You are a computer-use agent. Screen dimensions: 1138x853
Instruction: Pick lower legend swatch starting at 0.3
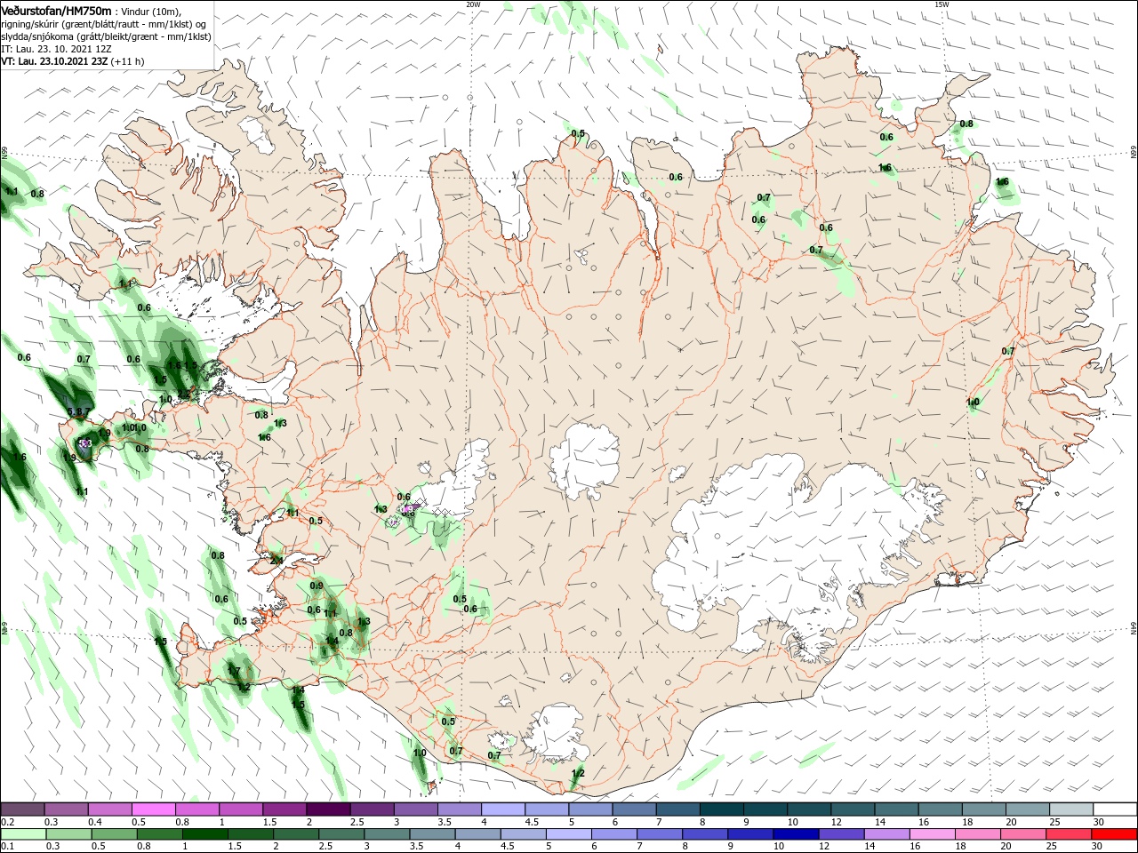point(68,834)
